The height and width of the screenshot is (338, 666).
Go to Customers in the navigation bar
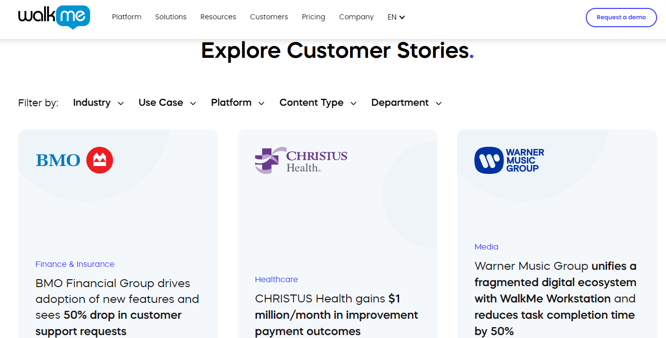tap(269, 17)
